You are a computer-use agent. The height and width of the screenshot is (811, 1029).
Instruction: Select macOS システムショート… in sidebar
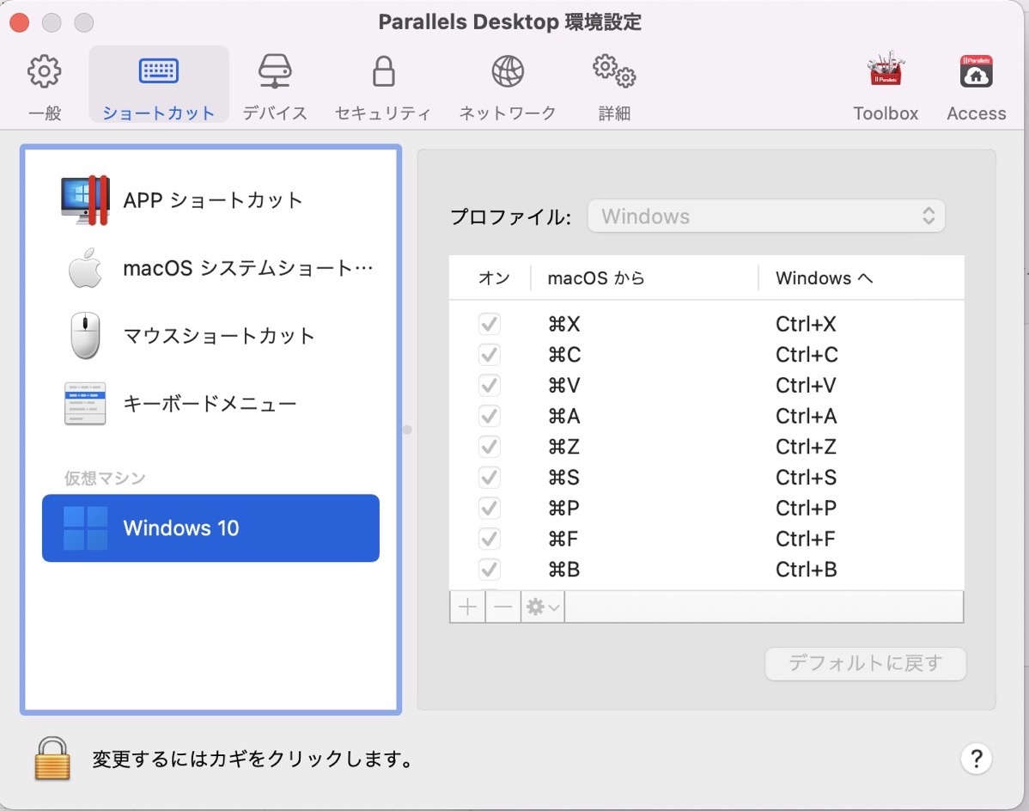pyautogui.click(x=210, y=268)
